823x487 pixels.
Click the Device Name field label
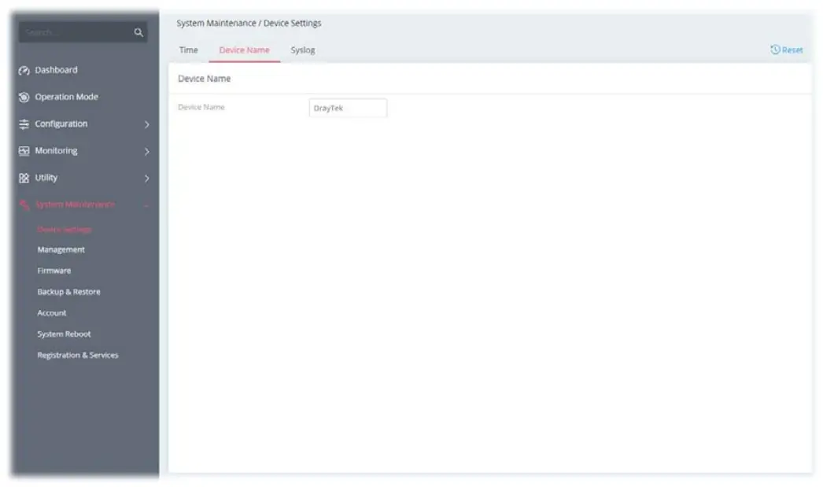point(201,107)
